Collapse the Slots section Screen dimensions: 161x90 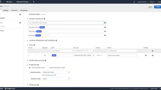[27, 45]
